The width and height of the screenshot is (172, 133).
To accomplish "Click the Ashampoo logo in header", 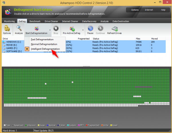I will pos(8,12).
